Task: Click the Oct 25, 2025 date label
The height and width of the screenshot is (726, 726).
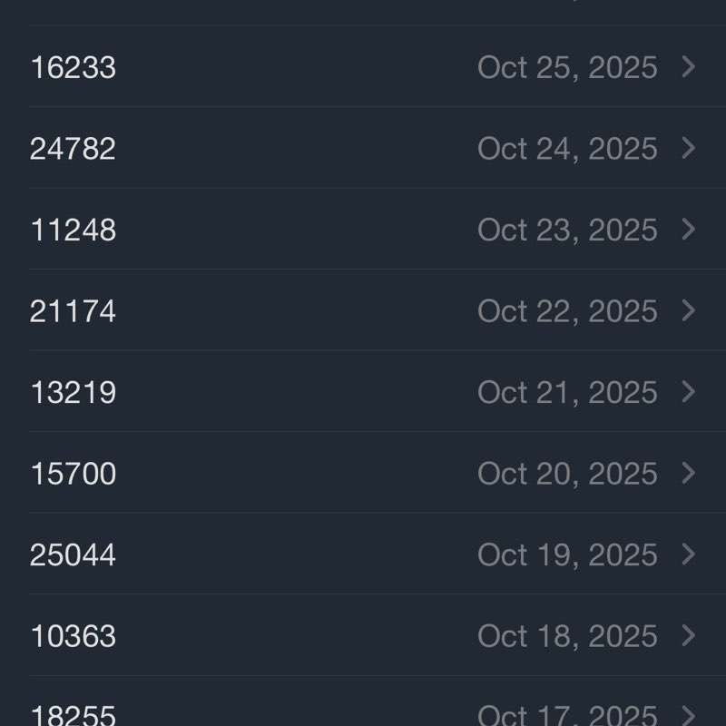Action: 567,68
